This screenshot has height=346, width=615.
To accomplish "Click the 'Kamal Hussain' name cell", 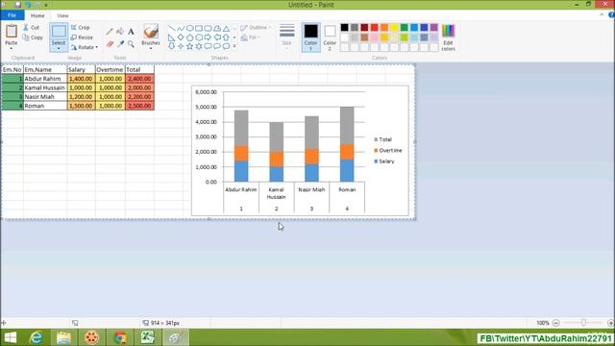I will tap(45, 87).
